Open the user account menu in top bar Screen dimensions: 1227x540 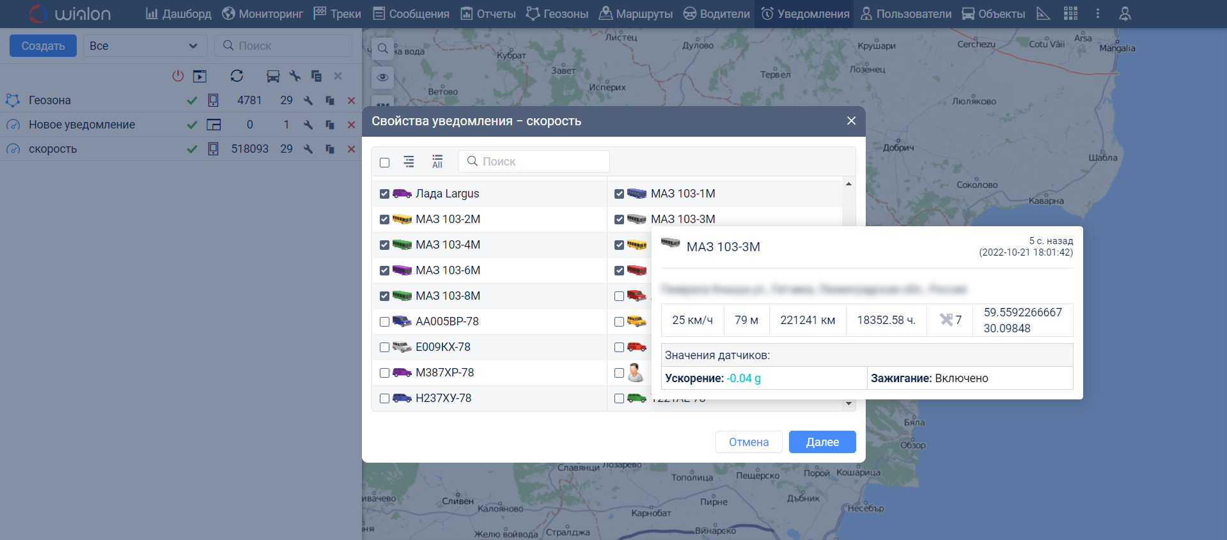(x=1125, y=13)
